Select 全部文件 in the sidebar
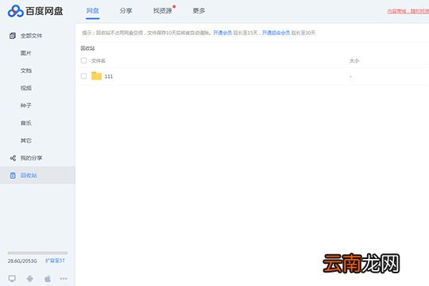Image resolution: width=429 pixels, height=286 pixels. click(x=31, y=36)
